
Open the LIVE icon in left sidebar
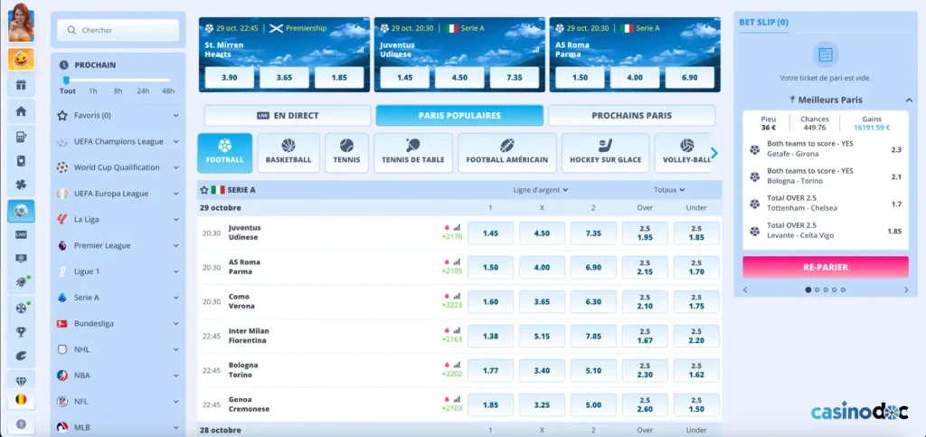[x=21, y=234]
